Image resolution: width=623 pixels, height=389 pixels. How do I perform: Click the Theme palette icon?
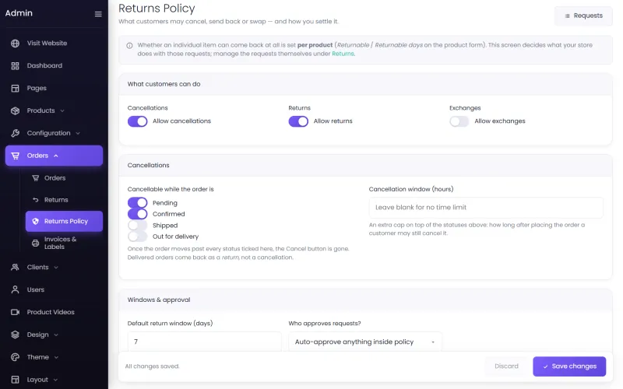(x=15, y=357)
